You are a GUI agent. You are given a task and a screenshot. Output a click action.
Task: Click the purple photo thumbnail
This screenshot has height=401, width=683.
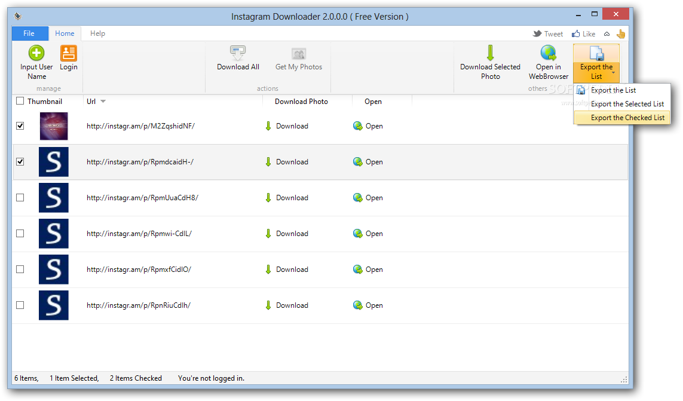coord(54,126)
